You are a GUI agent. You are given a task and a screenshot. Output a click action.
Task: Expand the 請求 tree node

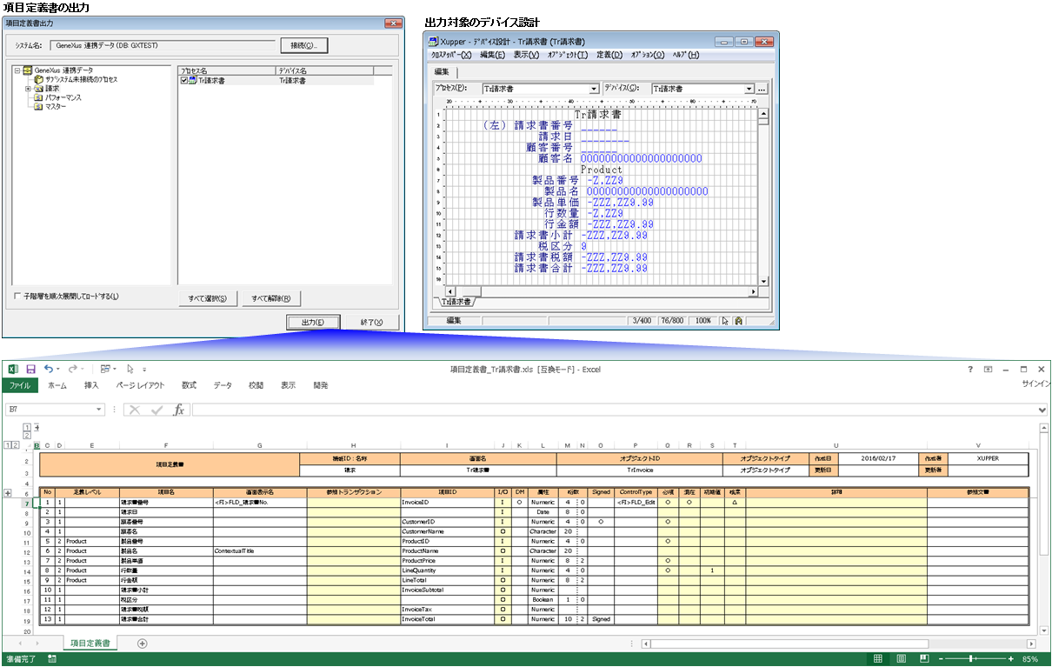click(28, 88)
